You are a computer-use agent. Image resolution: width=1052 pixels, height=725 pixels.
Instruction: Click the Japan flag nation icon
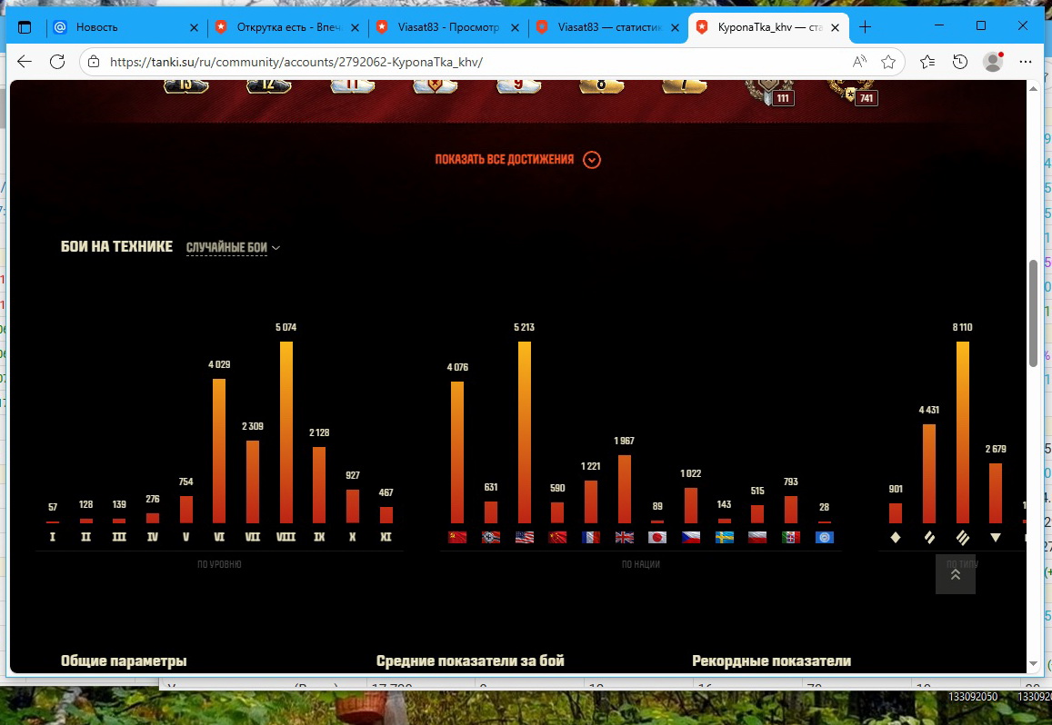657,537
